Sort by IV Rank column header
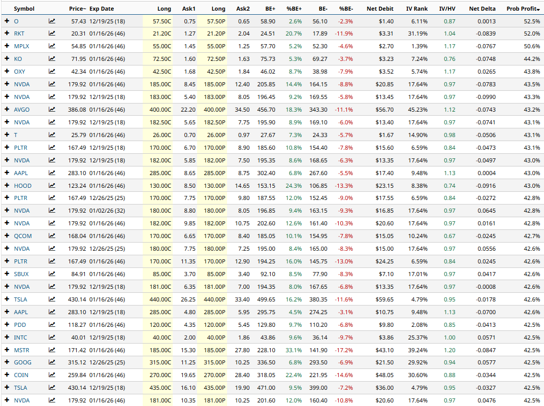 [417, 9]
